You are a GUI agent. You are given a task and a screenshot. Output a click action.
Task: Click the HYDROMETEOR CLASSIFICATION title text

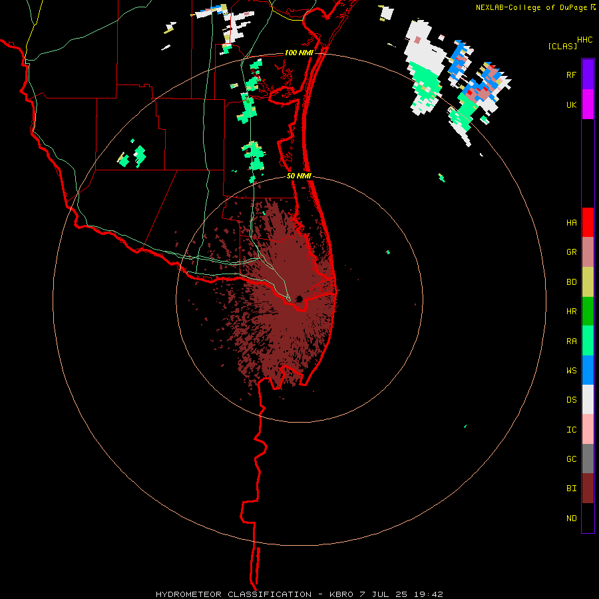(x=234, y=594)
